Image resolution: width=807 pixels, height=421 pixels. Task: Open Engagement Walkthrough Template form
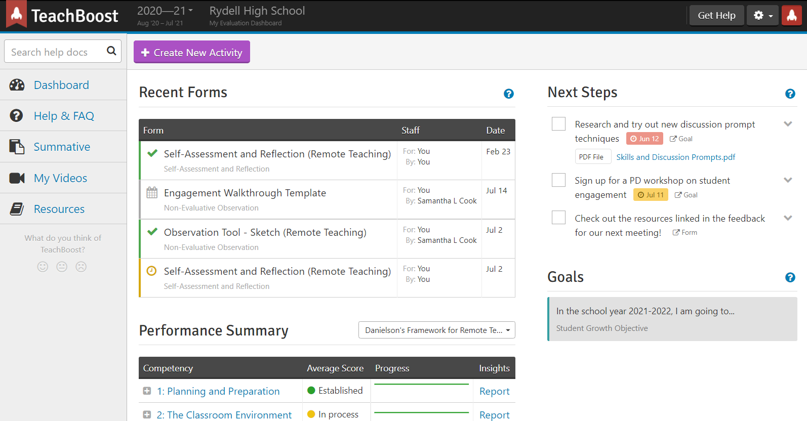pyautogui.click(x=245, y=193)
